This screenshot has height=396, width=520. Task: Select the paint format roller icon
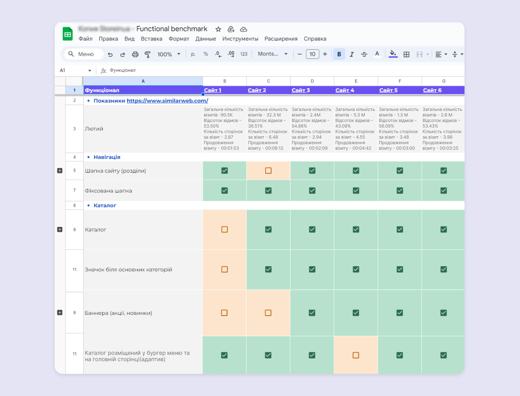(147, 54)
